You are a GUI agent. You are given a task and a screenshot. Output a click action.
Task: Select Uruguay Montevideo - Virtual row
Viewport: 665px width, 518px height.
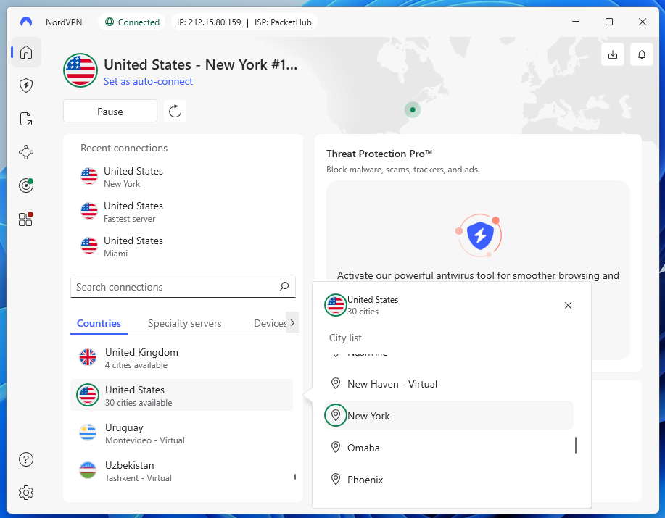tap(181, 433)
